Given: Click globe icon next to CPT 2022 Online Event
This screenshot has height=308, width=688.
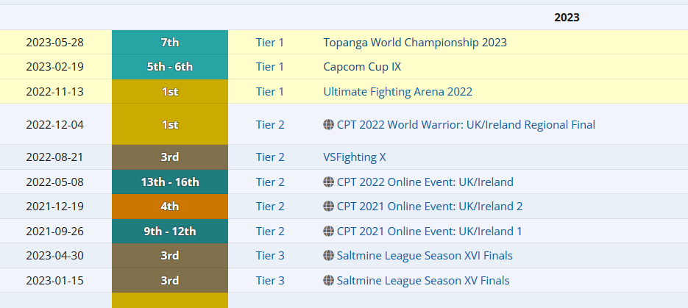Looking at the screenshot, I should (329, 182).
